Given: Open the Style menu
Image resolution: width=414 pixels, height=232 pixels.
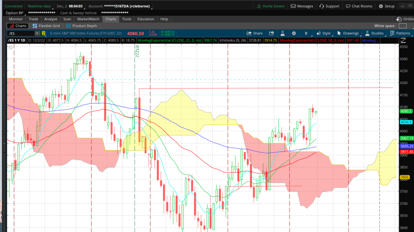Looking at the screenshot, I should click(323, 33).
